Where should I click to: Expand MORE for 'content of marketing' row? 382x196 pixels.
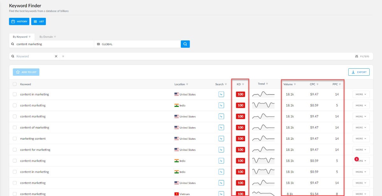tap(361, 128)
